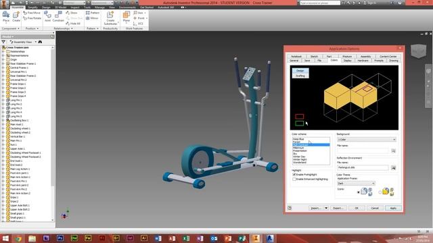Screen dimensions: 433x243
Task: Select the work Axis tool
Action: [139, 13]
